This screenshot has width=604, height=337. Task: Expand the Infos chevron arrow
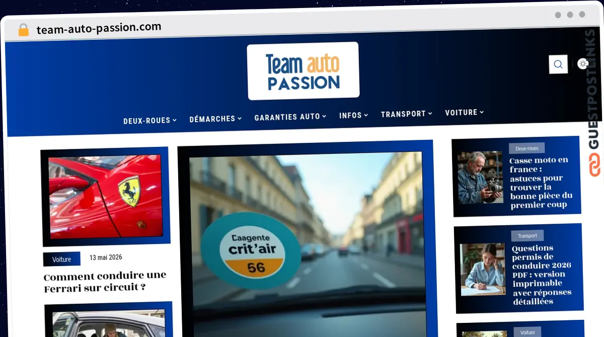click(366, 115)
